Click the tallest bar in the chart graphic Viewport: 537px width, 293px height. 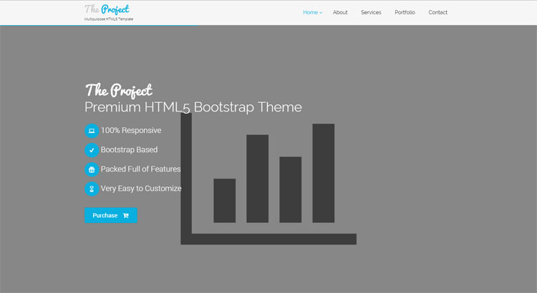coord(323,173)
